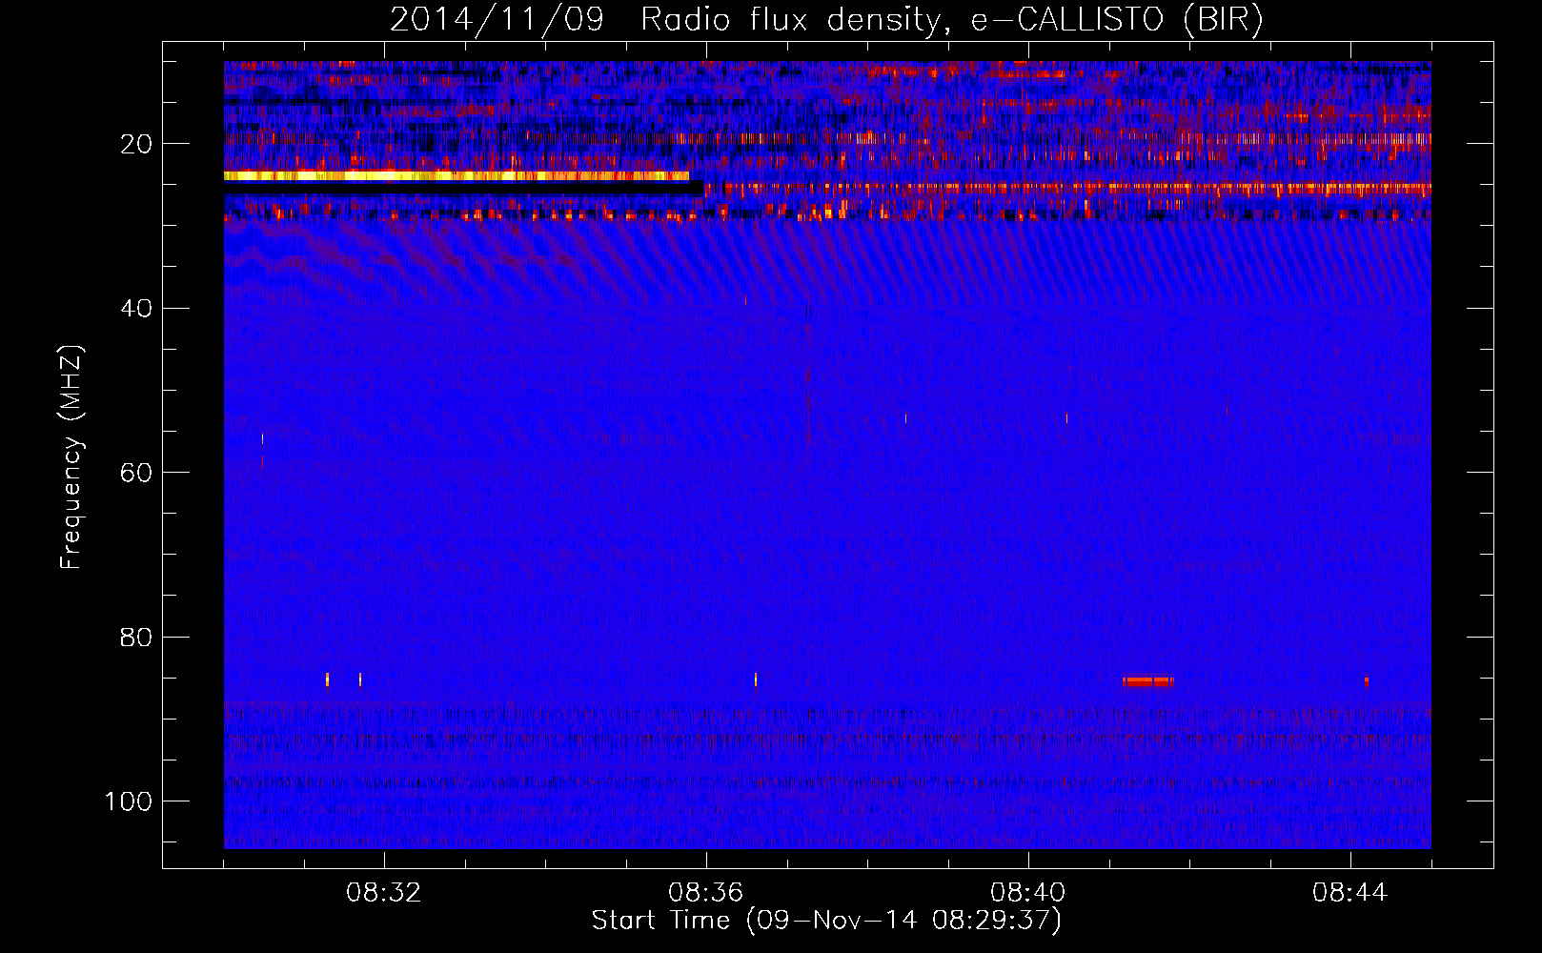Click the 20 MHz frequency tick label

(x=136, y=144)
